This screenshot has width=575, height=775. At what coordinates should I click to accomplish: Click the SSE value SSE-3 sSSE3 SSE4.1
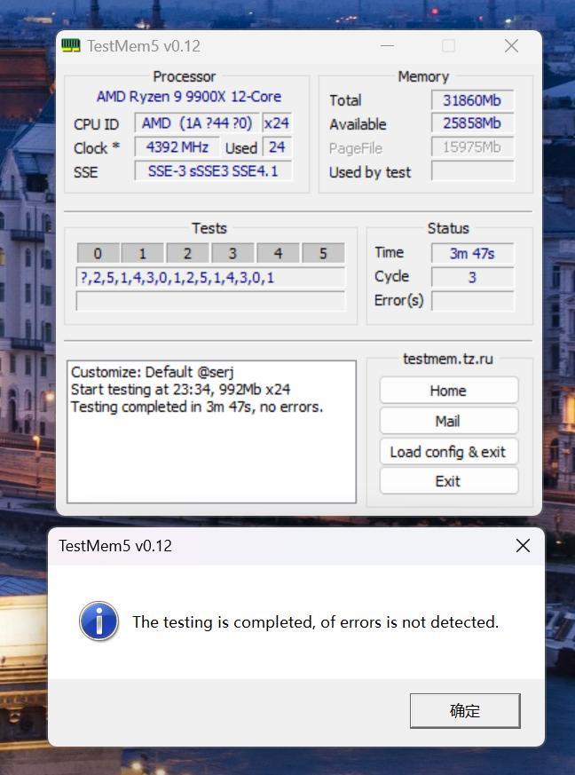[x=213, y=171]
